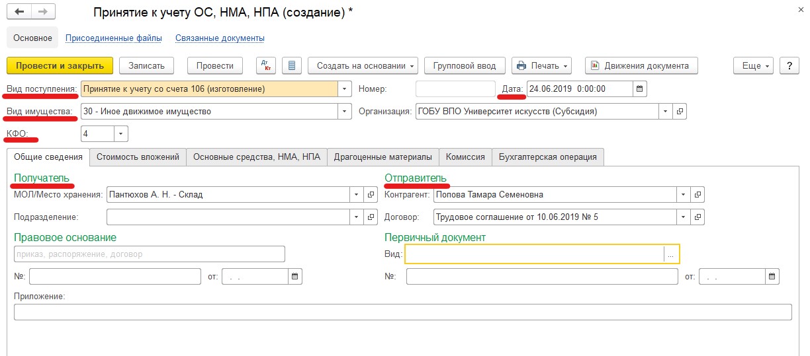Open calendar for Первичный документ date
This screenshot has height=356, width=810.
click(772, 277)
